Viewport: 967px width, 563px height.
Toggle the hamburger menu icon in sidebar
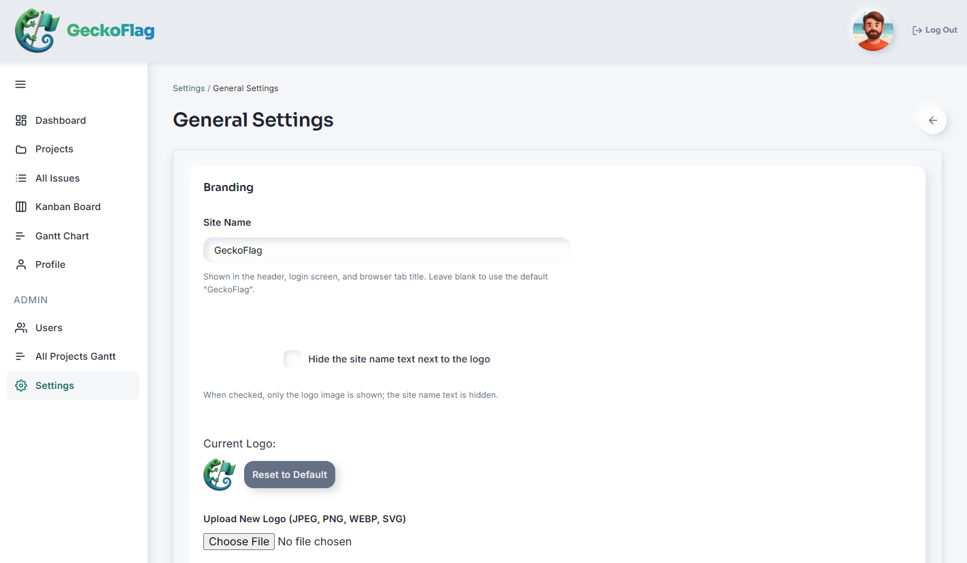coord(20,84)
